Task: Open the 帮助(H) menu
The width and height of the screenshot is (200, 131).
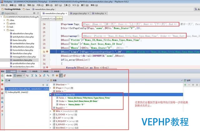Action: pos(94,5)
